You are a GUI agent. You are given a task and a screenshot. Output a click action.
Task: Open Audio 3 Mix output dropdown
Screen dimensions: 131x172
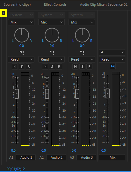pyautogui.click(x=82, y=22)
